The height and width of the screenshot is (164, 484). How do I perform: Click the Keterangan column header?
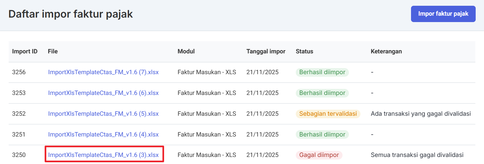click(386, 51)
